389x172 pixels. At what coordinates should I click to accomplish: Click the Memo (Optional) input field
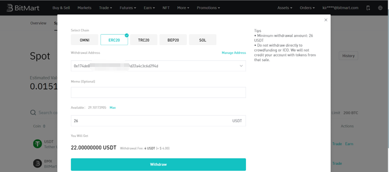[x=158, y=92]
